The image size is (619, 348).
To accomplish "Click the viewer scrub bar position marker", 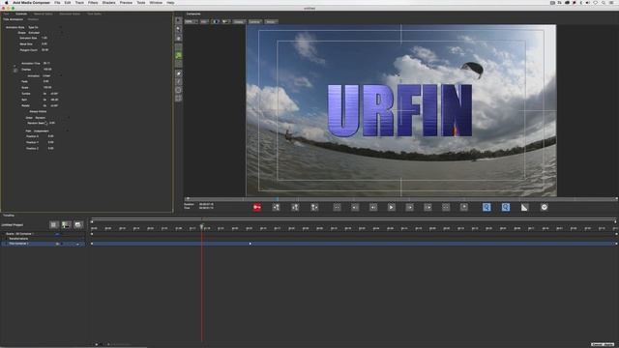I will coord(278,199).
